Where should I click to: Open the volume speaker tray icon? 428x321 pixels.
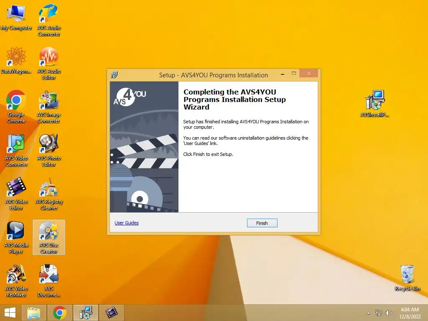[388, 313]
